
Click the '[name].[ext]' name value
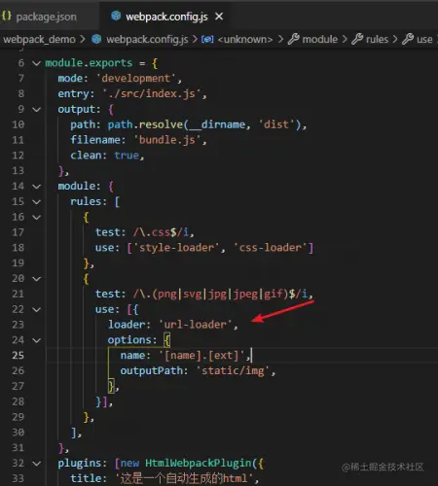(201, 356)
